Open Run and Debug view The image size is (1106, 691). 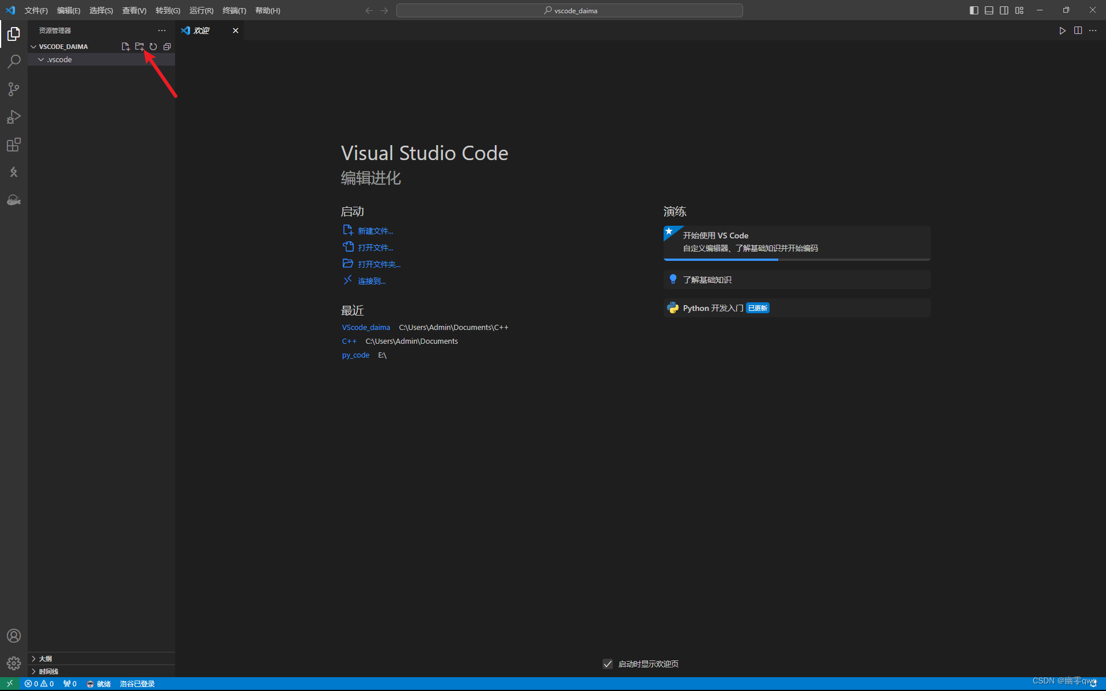(14, 117)
